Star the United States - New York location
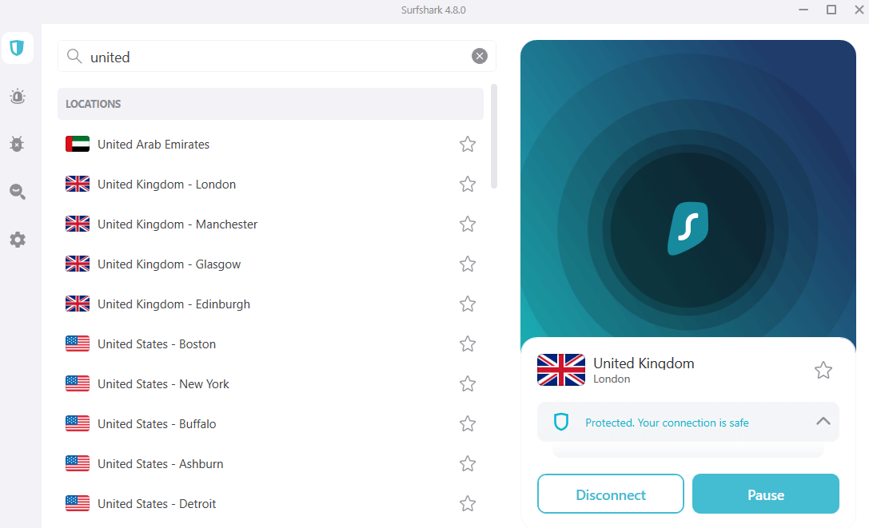Image resolution: width=869 pixels, height=528 pixels. [x=467, y=383]
